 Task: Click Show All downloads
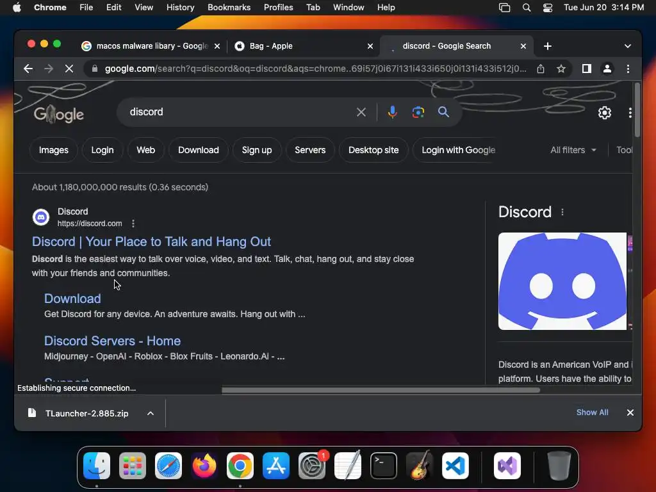point(592,413)
